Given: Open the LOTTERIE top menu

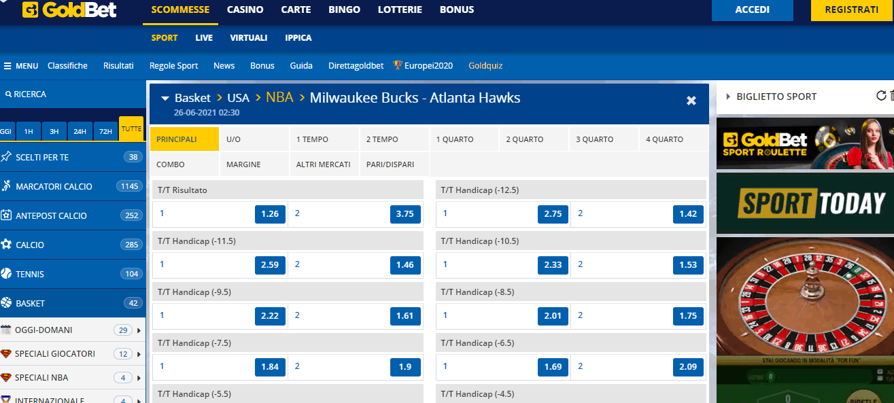Looking at the screenshot, I should [x=400, y=10].
